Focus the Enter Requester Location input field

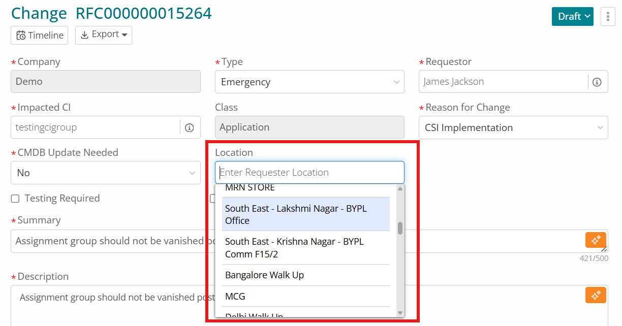(309, 173)
